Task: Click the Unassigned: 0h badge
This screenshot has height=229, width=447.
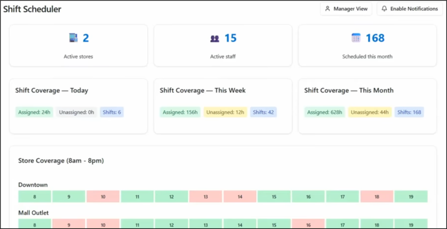Action: [x=76, y=112]
